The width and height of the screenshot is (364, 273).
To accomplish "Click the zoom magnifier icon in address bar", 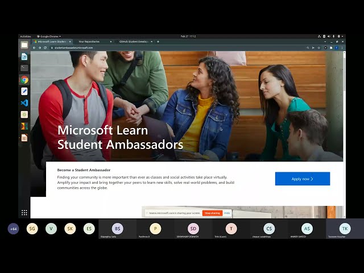I will click(308, 48).
